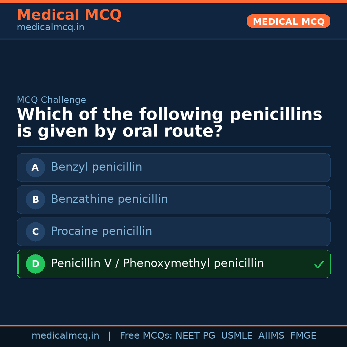The image size is (347, 347).
Task: Click NEET PG in the footer
Action: click(195, 336)
